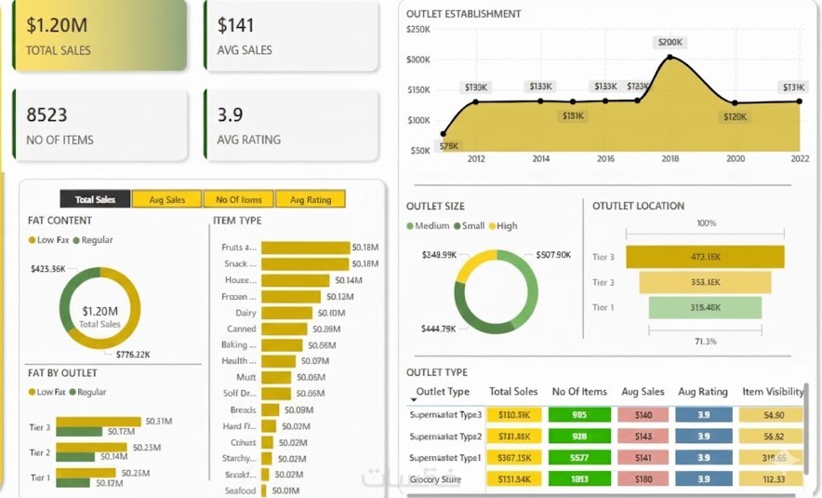This screenshot has height=498, width=822.
Task: Click the $1.20M Total Sales card
Action: (x=99, y=35)
